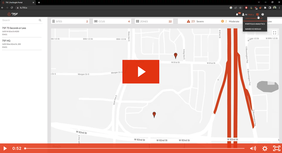Click the map fullscreen expand icon
Screen dimensions: 282x153
(275, 33)
